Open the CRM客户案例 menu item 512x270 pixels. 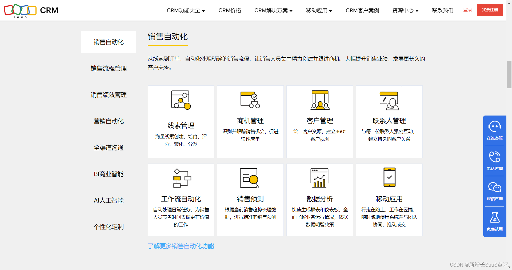click(x=362, y=10)
